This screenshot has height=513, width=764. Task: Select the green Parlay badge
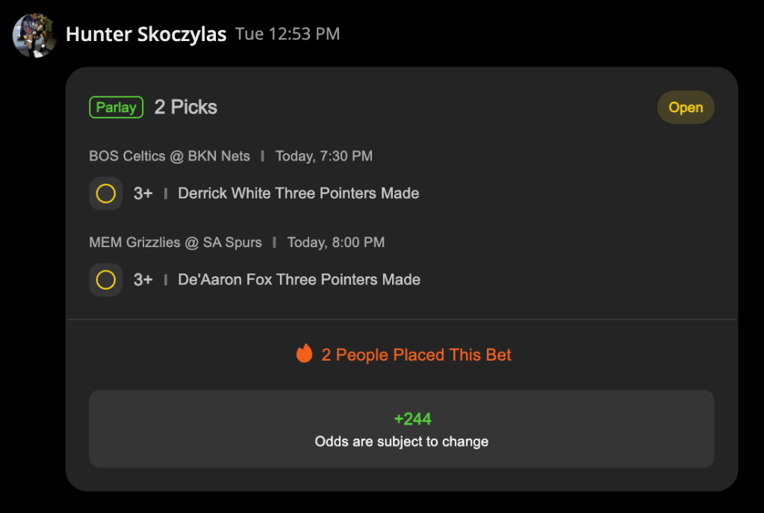click(116, 108)
